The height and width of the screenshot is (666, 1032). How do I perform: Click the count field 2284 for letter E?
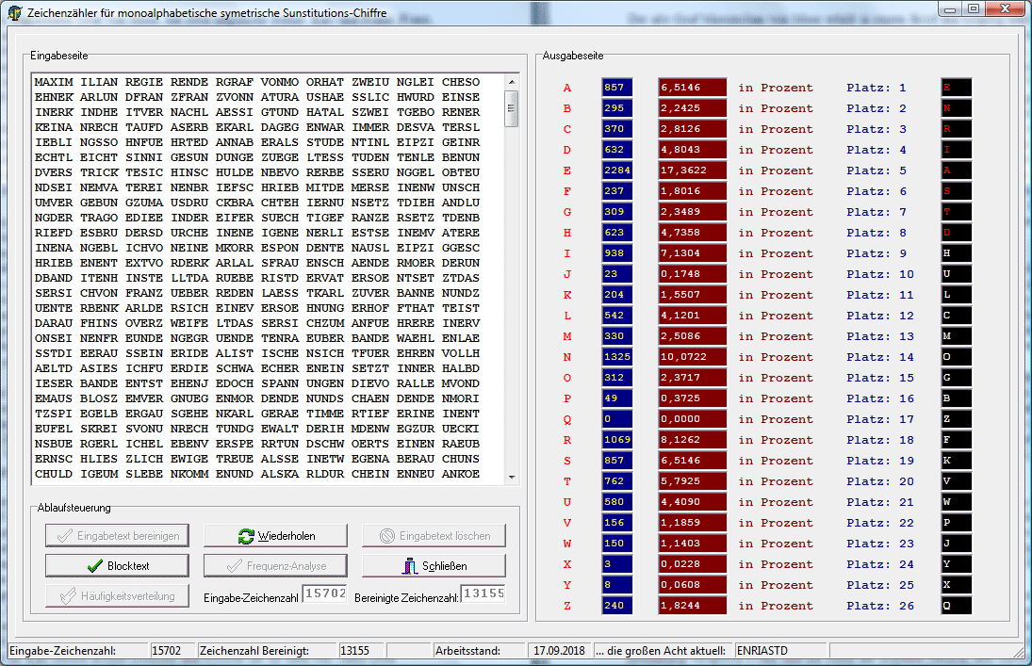(x=616, y=171)
